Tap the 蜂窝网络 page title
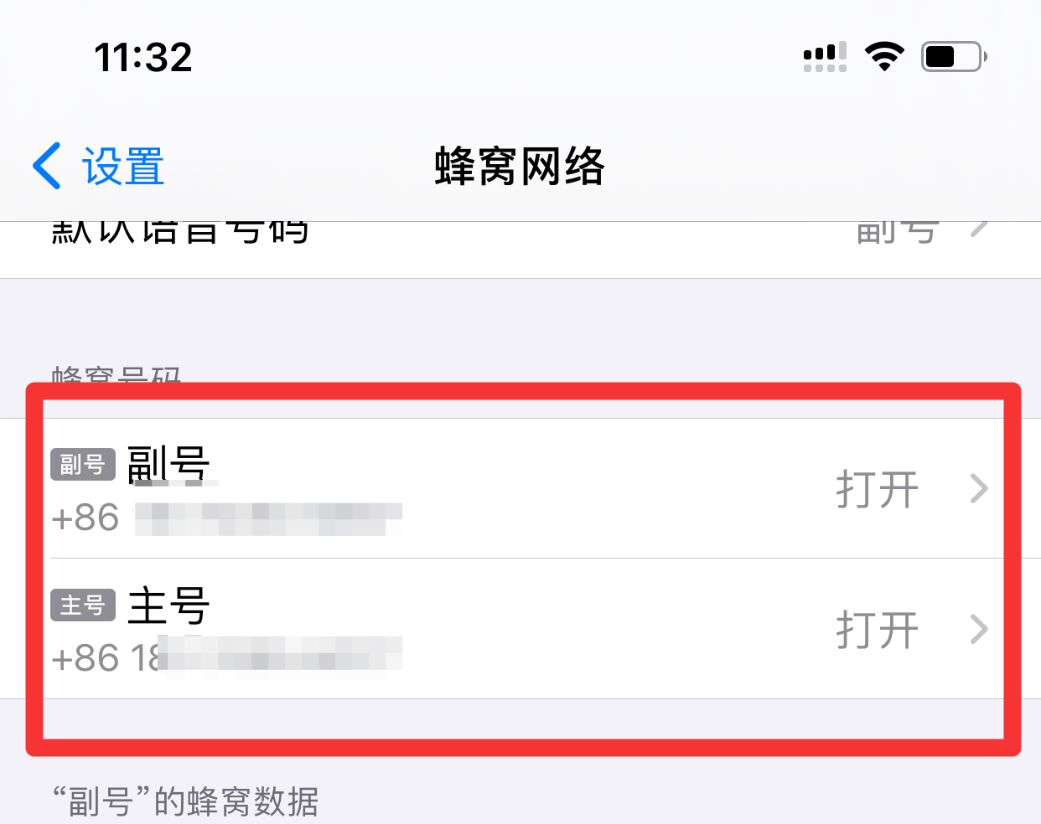Image resolution: width=1041 pixels, height=824 pixels. tap(520, 165)
